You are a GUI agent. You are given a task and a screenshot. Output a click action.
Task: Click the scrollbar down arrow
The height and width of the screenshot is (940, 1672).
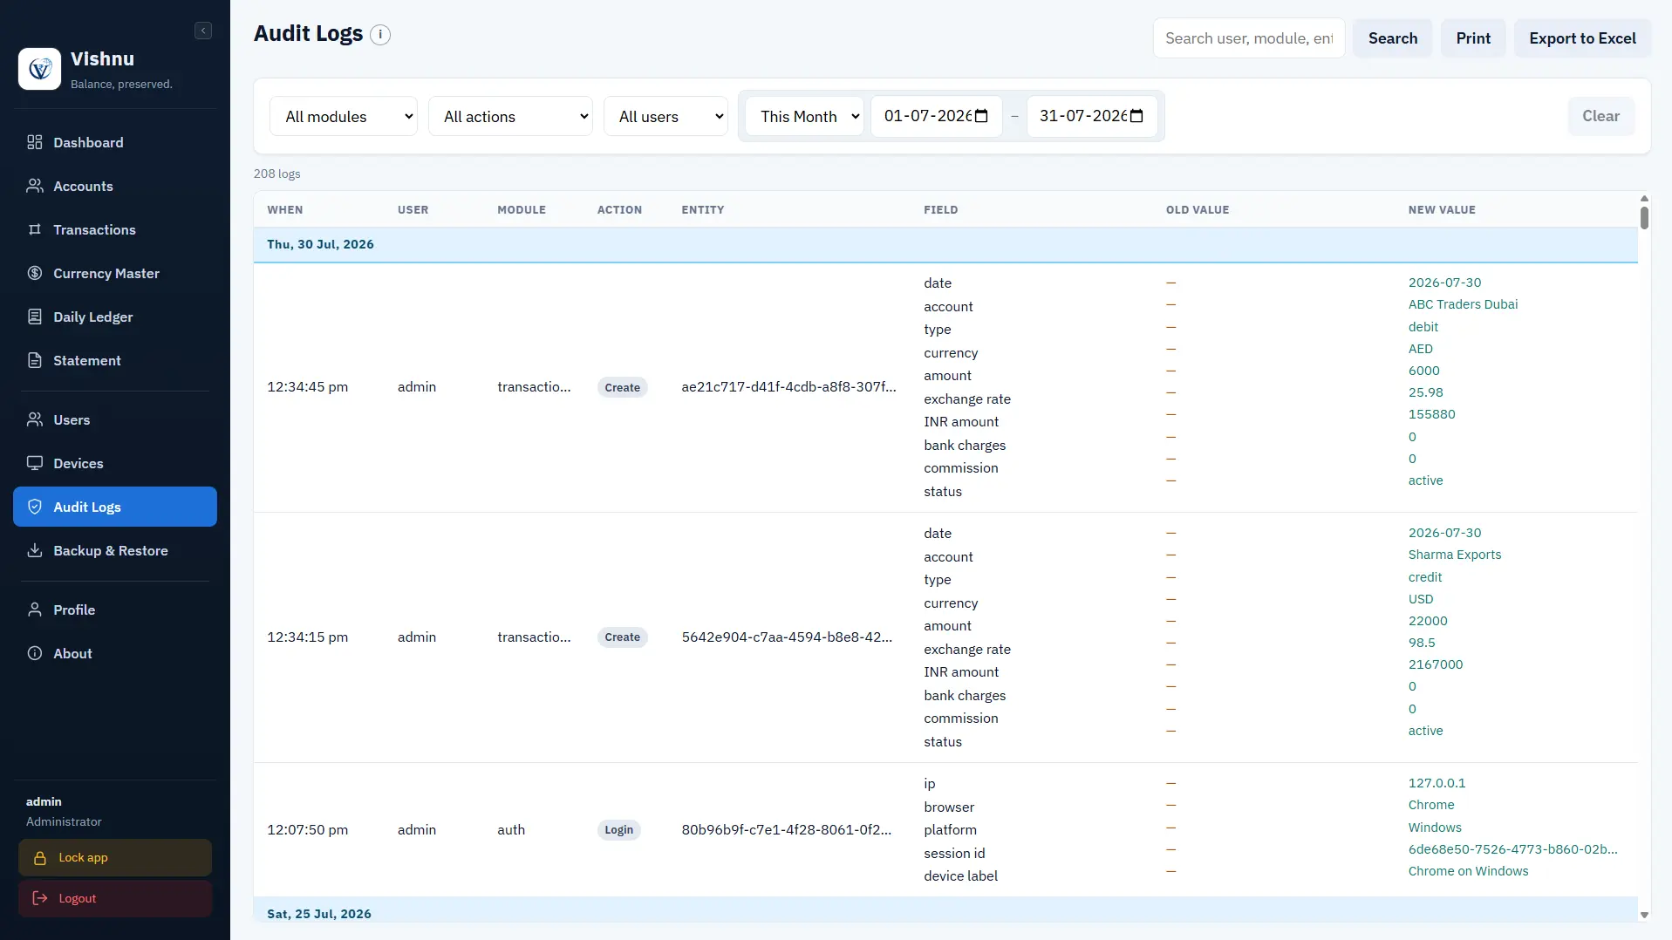tap(1644, 915)
